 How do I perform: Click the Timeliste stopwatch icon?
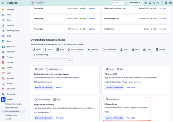tap(3, 25)
